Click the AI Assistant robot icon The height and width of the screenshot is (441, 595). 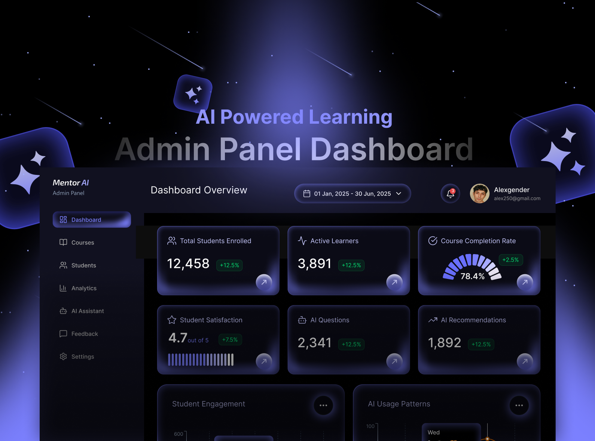pos(63,311)
